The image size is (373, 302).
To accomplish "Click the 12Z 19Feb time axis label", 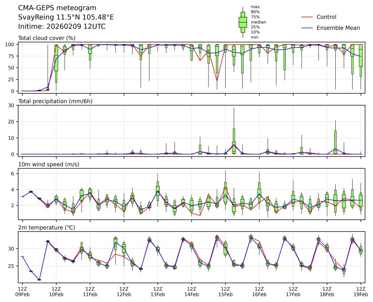I will [x=361, y=291].
